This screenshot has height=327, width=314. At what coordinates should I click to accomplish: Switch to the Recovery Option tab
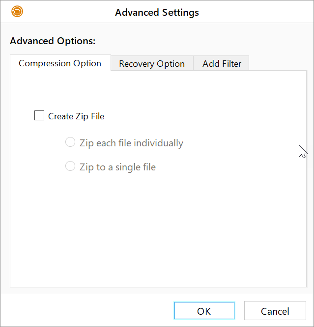(x=152, y=63)
